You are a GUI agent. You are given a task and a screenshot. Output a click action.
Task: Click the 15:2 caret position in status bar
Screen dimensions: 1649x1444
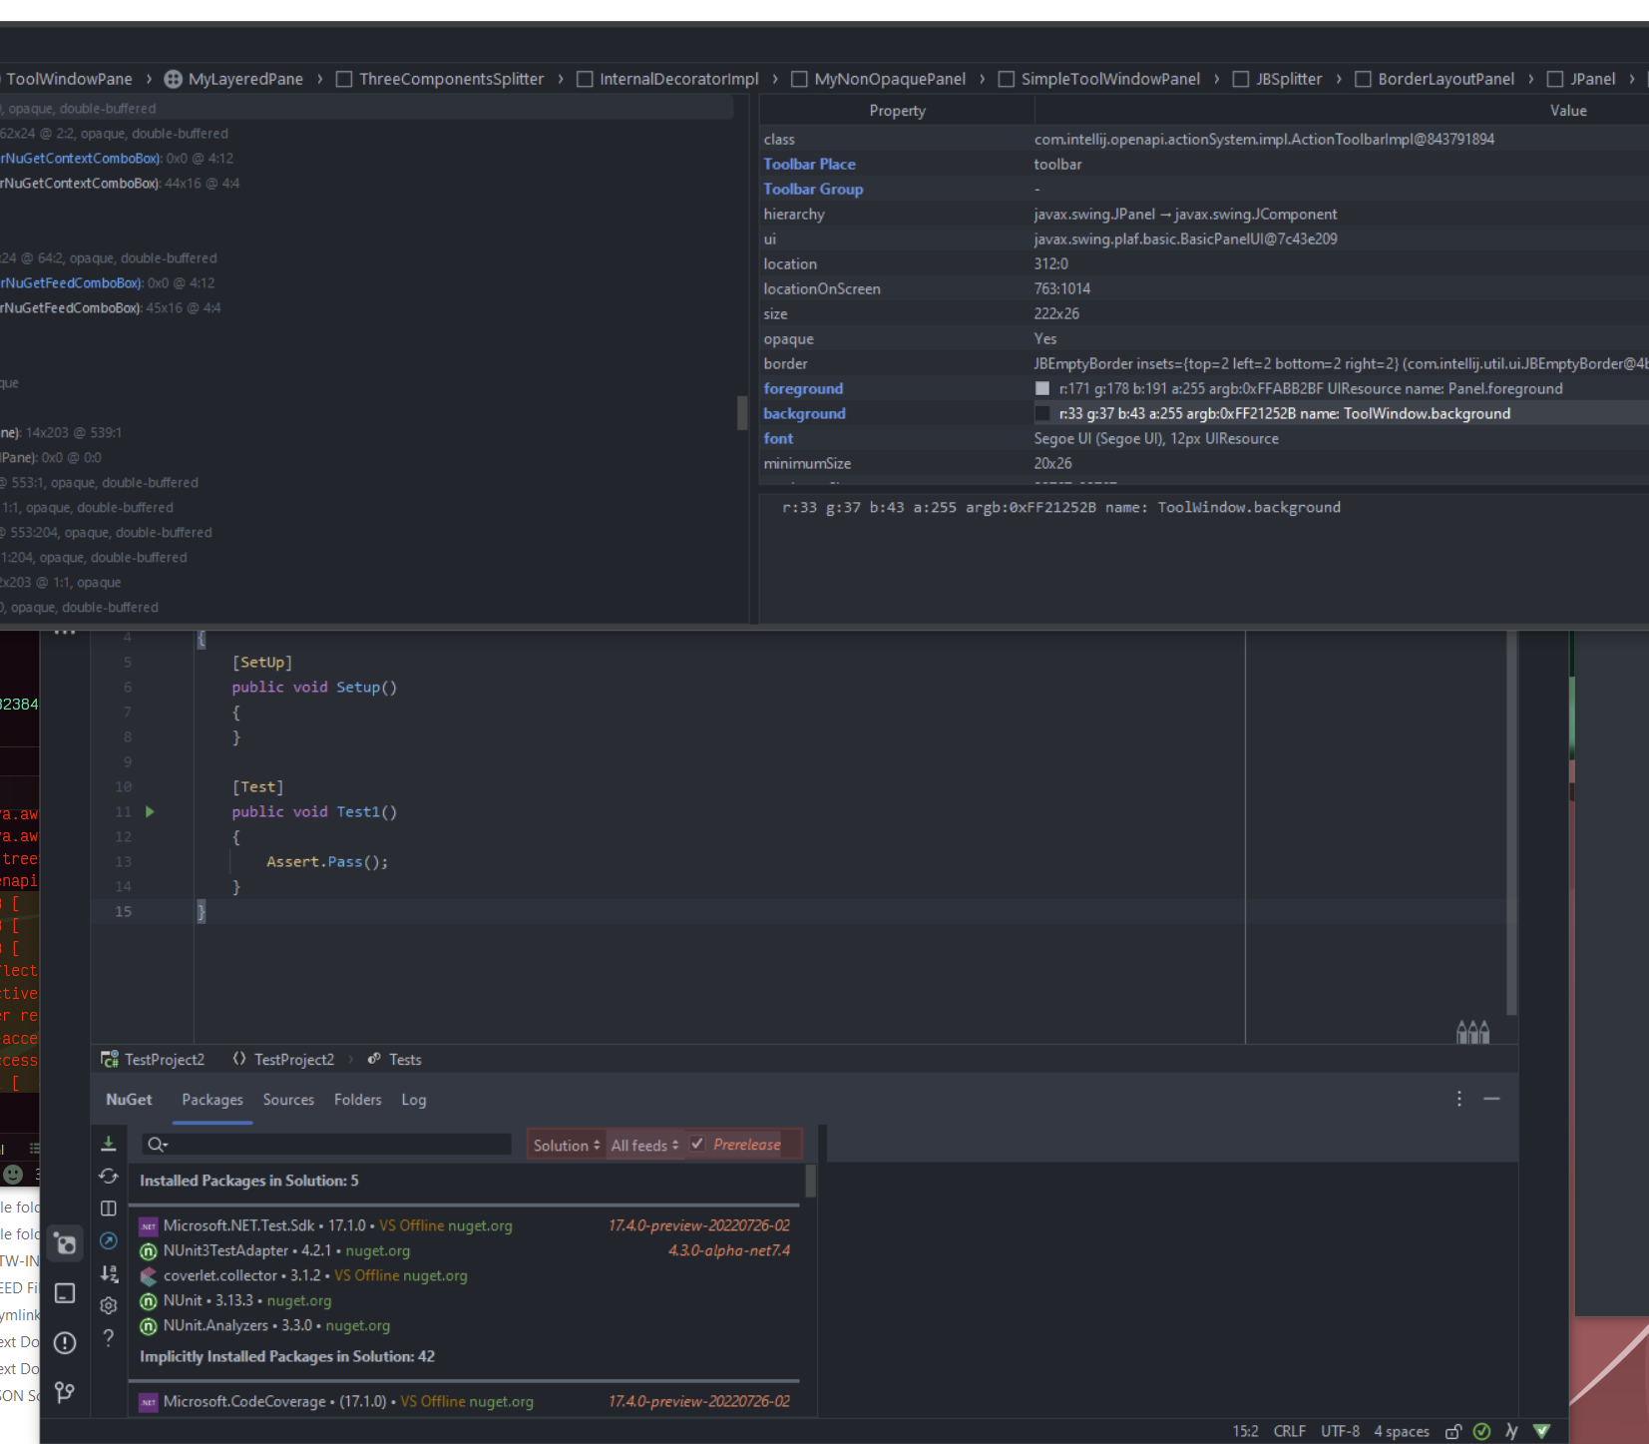[x=1245, y=1431]
